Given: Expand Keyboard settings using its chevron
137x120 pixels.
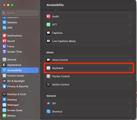Looking at the screenshot, I should pos(130,68).
